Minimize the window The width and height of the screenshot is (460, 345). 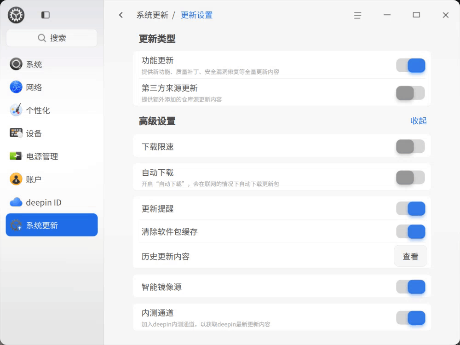(x=387, y=15)
